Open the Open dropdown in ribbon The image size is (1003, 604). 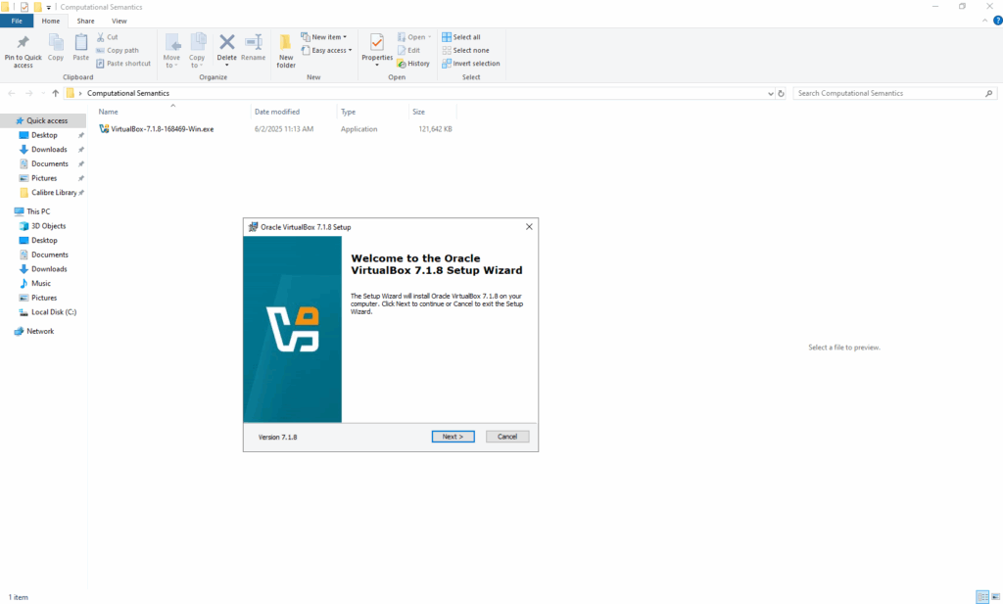pos(414,37)
